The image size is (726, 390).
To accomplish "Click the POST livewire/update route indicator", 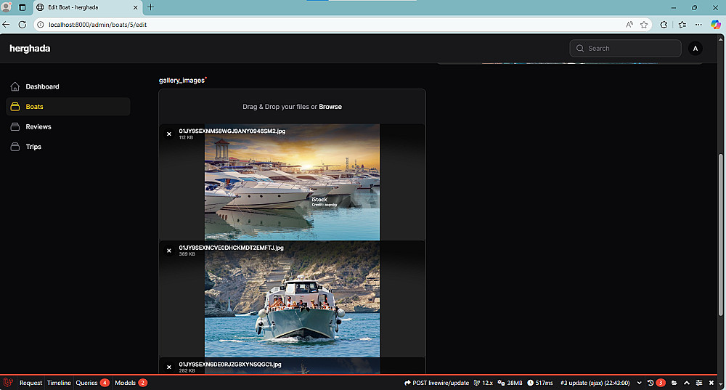I will point(436,383).
